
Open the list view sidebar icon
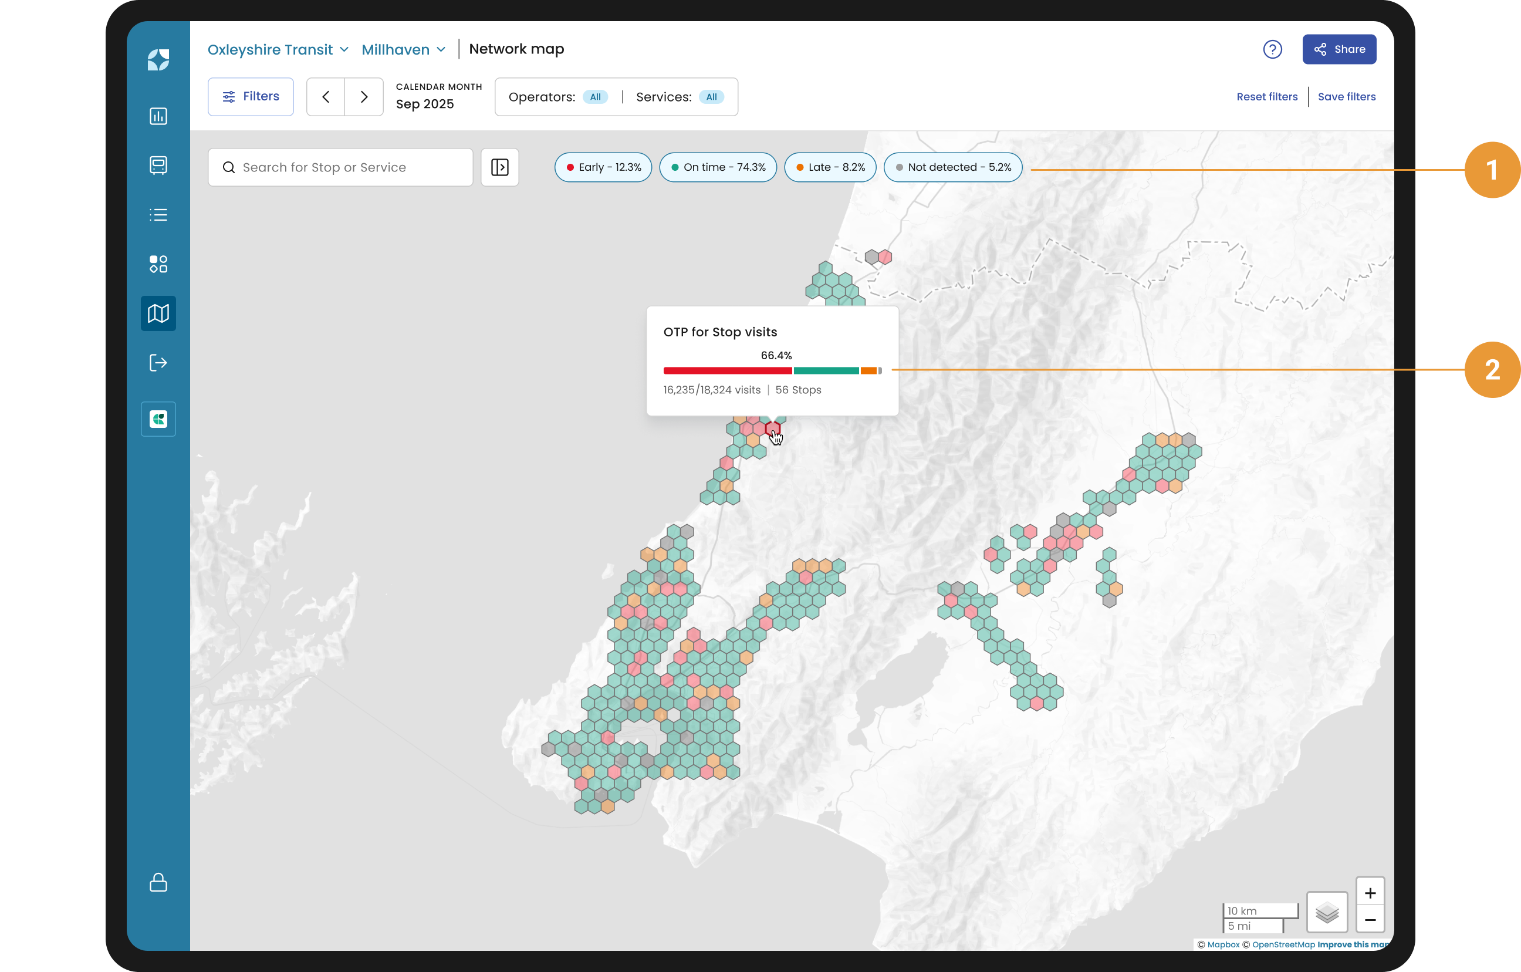(x=158, y=215)
